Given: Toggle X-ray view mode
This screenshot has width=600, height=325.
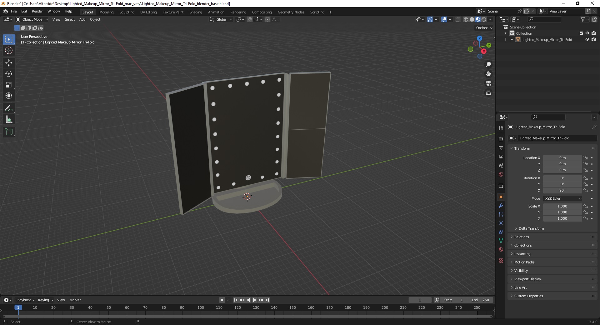Looking at the screenshot, I should click(x=458, y=19).
